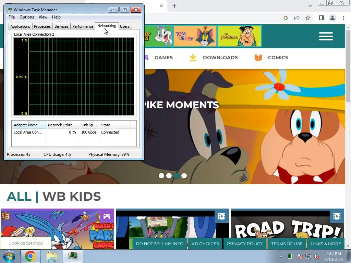The image size is (351, 263).
Task: Open the Chrome three-dot menu
Action: coord(343,18)
